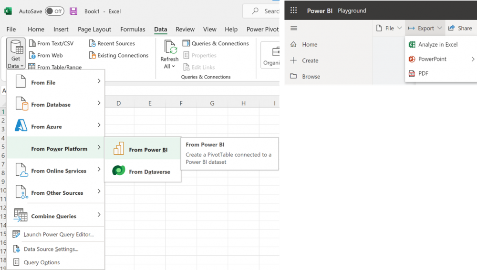
Task: Click the Power BI Share button
Action: pyautogui.click(x=460, y=28)
